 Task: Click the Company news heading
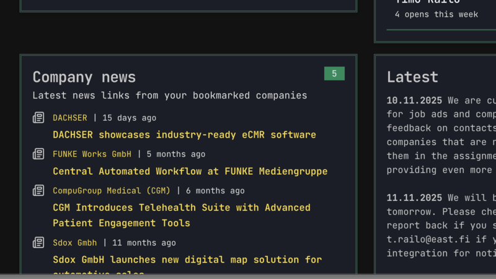click(x=84, y=77)
